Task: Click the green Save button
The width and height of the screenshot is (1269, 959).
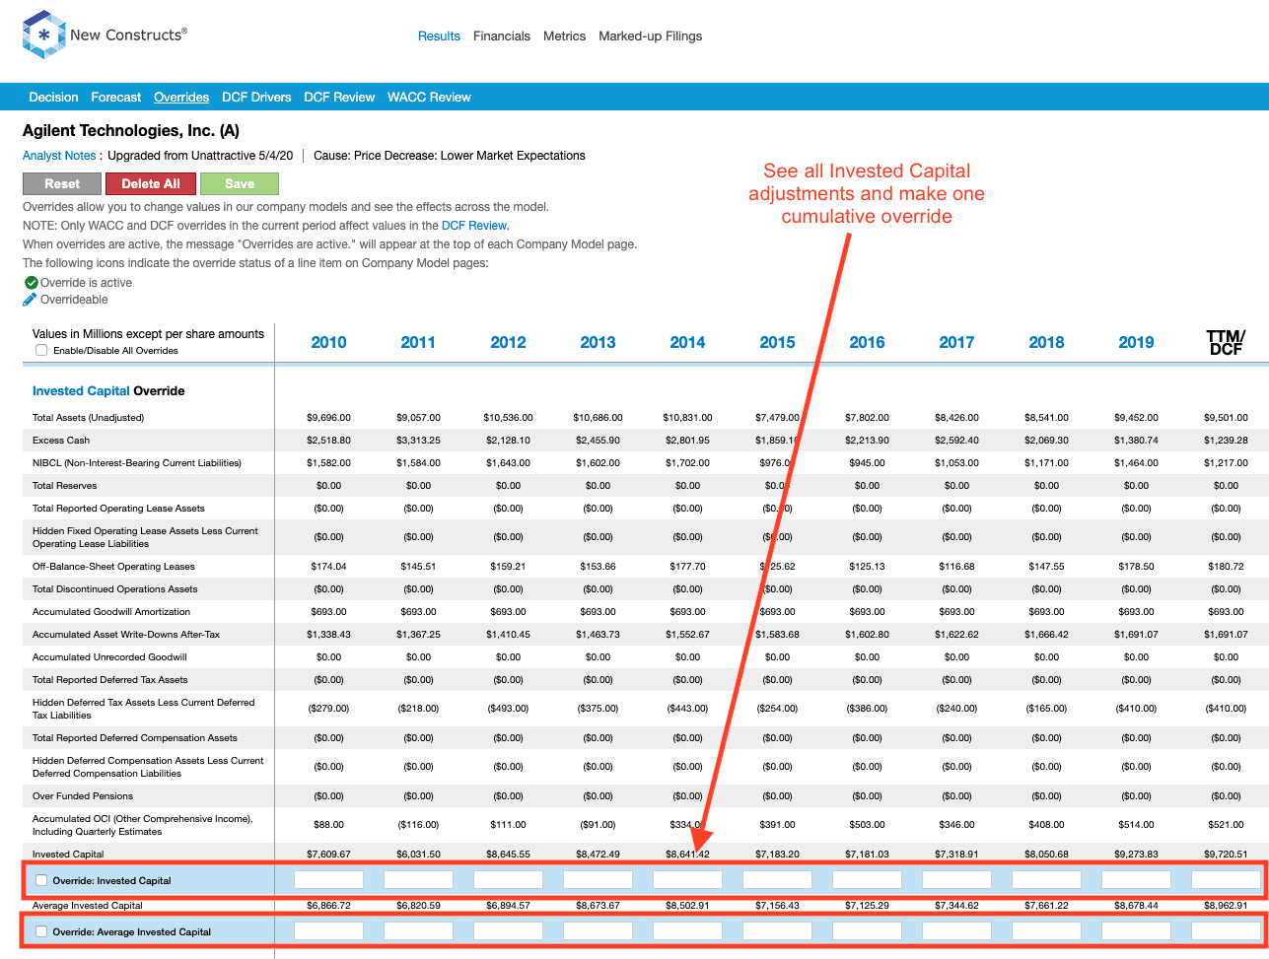Action: pos(240,183)
